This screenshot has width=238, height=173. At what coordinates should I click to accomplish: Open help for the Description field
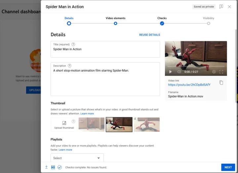click(x=69, y=66)
